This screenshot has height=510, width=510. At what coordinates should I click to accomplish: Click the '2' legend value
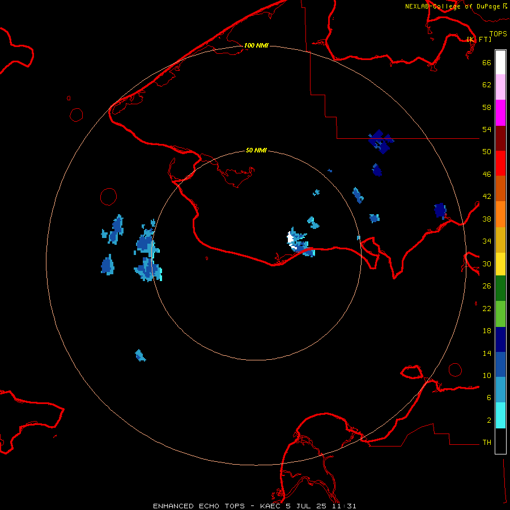tap(488, 420)
